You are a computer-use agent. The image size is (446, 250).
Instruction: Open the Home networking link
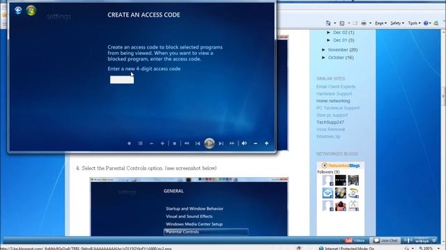pos(333,101)
